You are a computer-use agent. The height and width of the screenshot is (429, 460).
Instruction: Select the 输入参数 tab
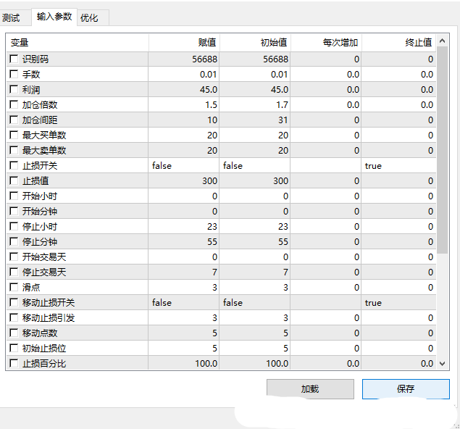coord(54,17)
